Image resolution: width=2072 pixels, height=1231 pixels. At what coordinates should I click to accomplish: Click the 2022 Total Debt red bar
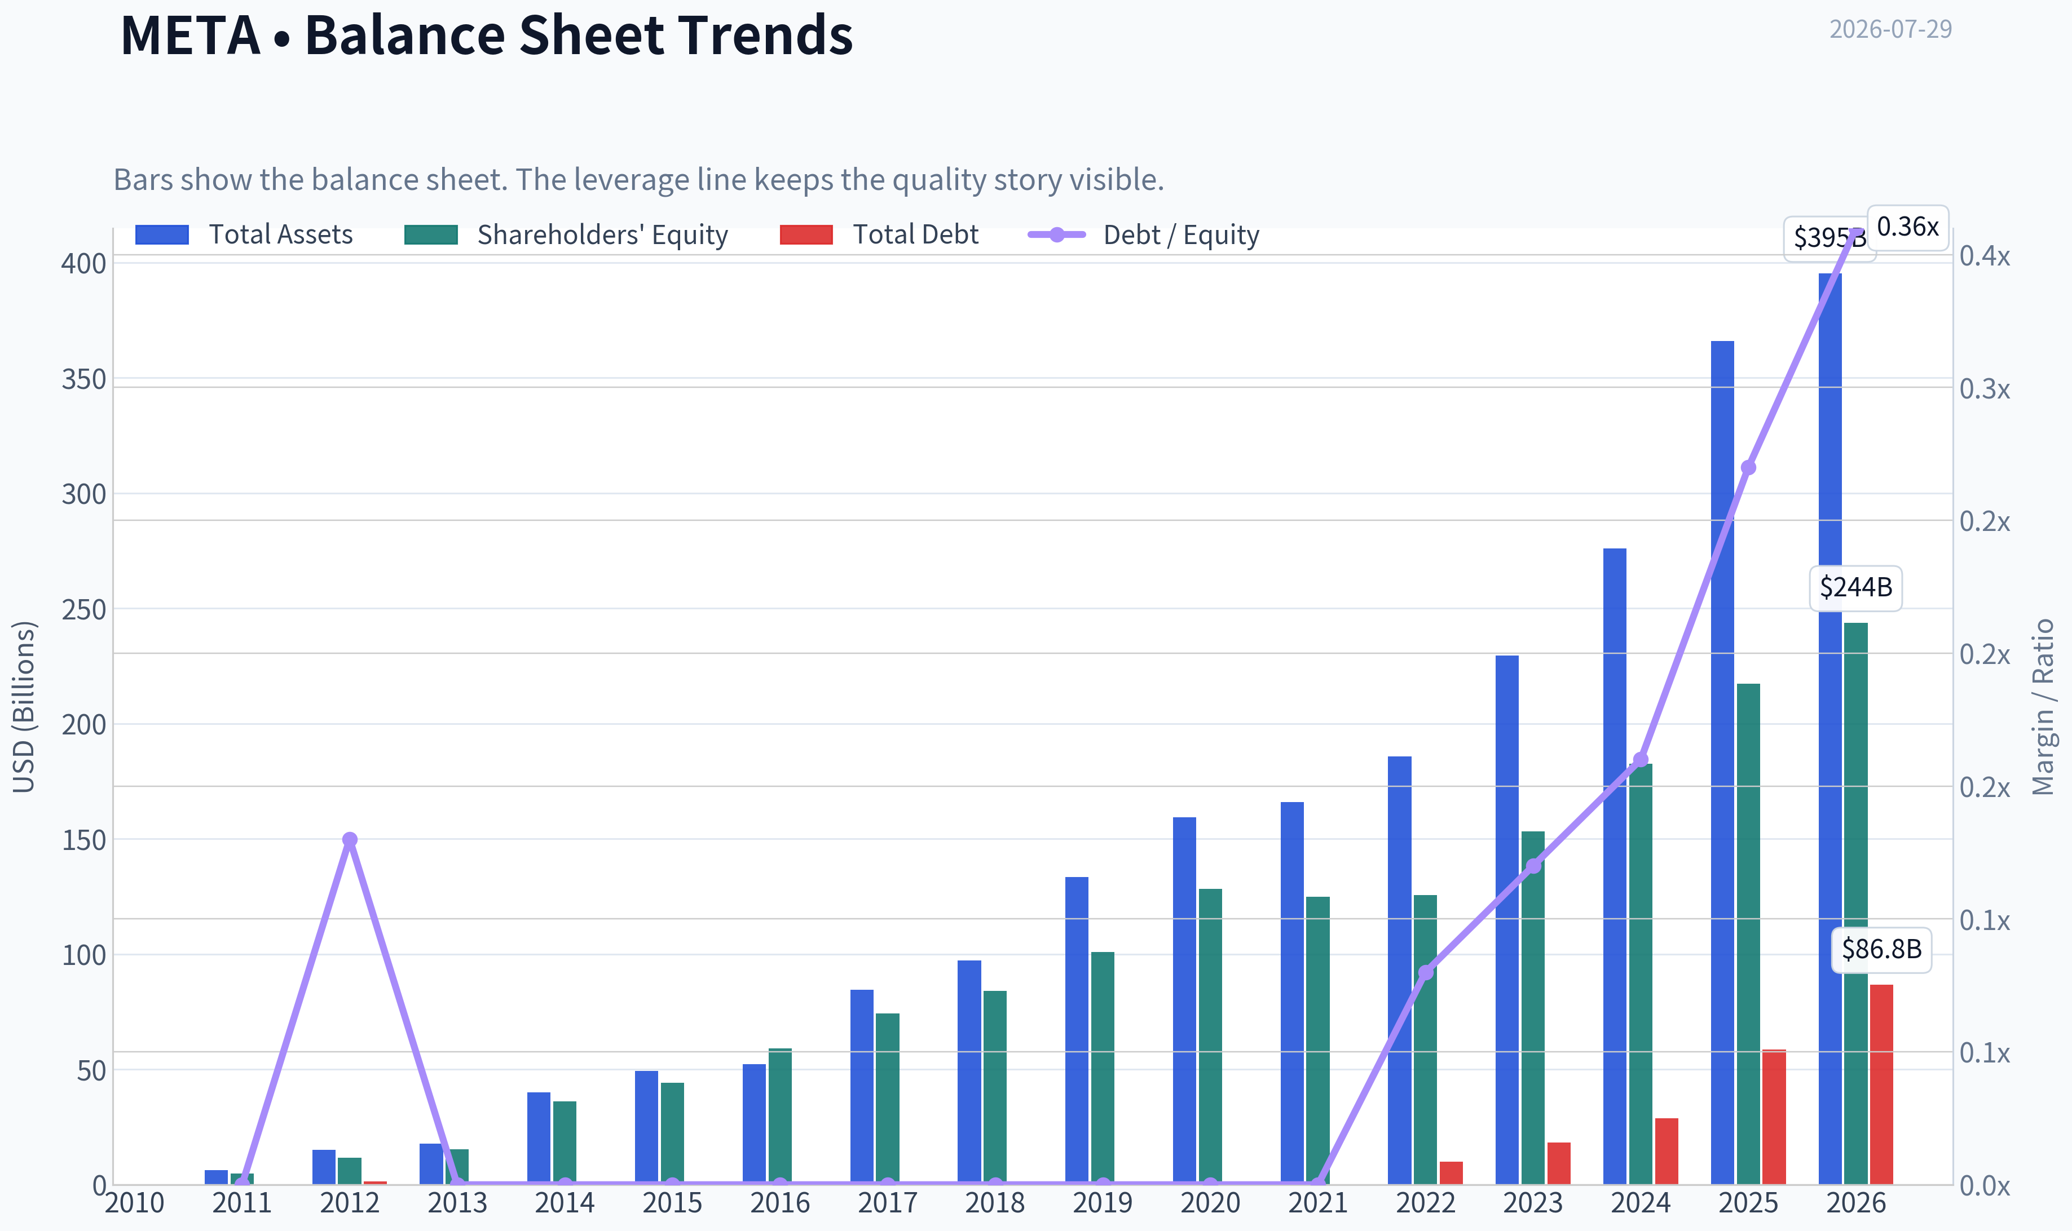tap(1451, 1173)
